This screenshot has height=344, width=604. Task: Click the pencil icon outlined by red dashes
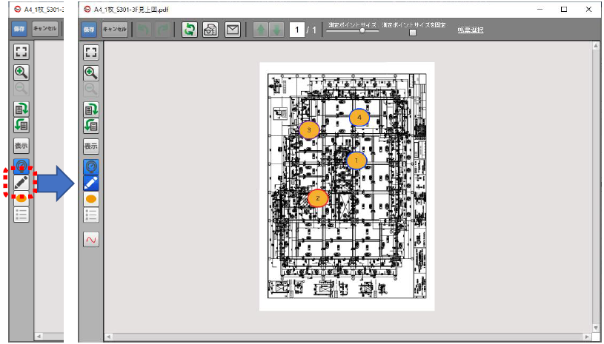tap(21, 182)
